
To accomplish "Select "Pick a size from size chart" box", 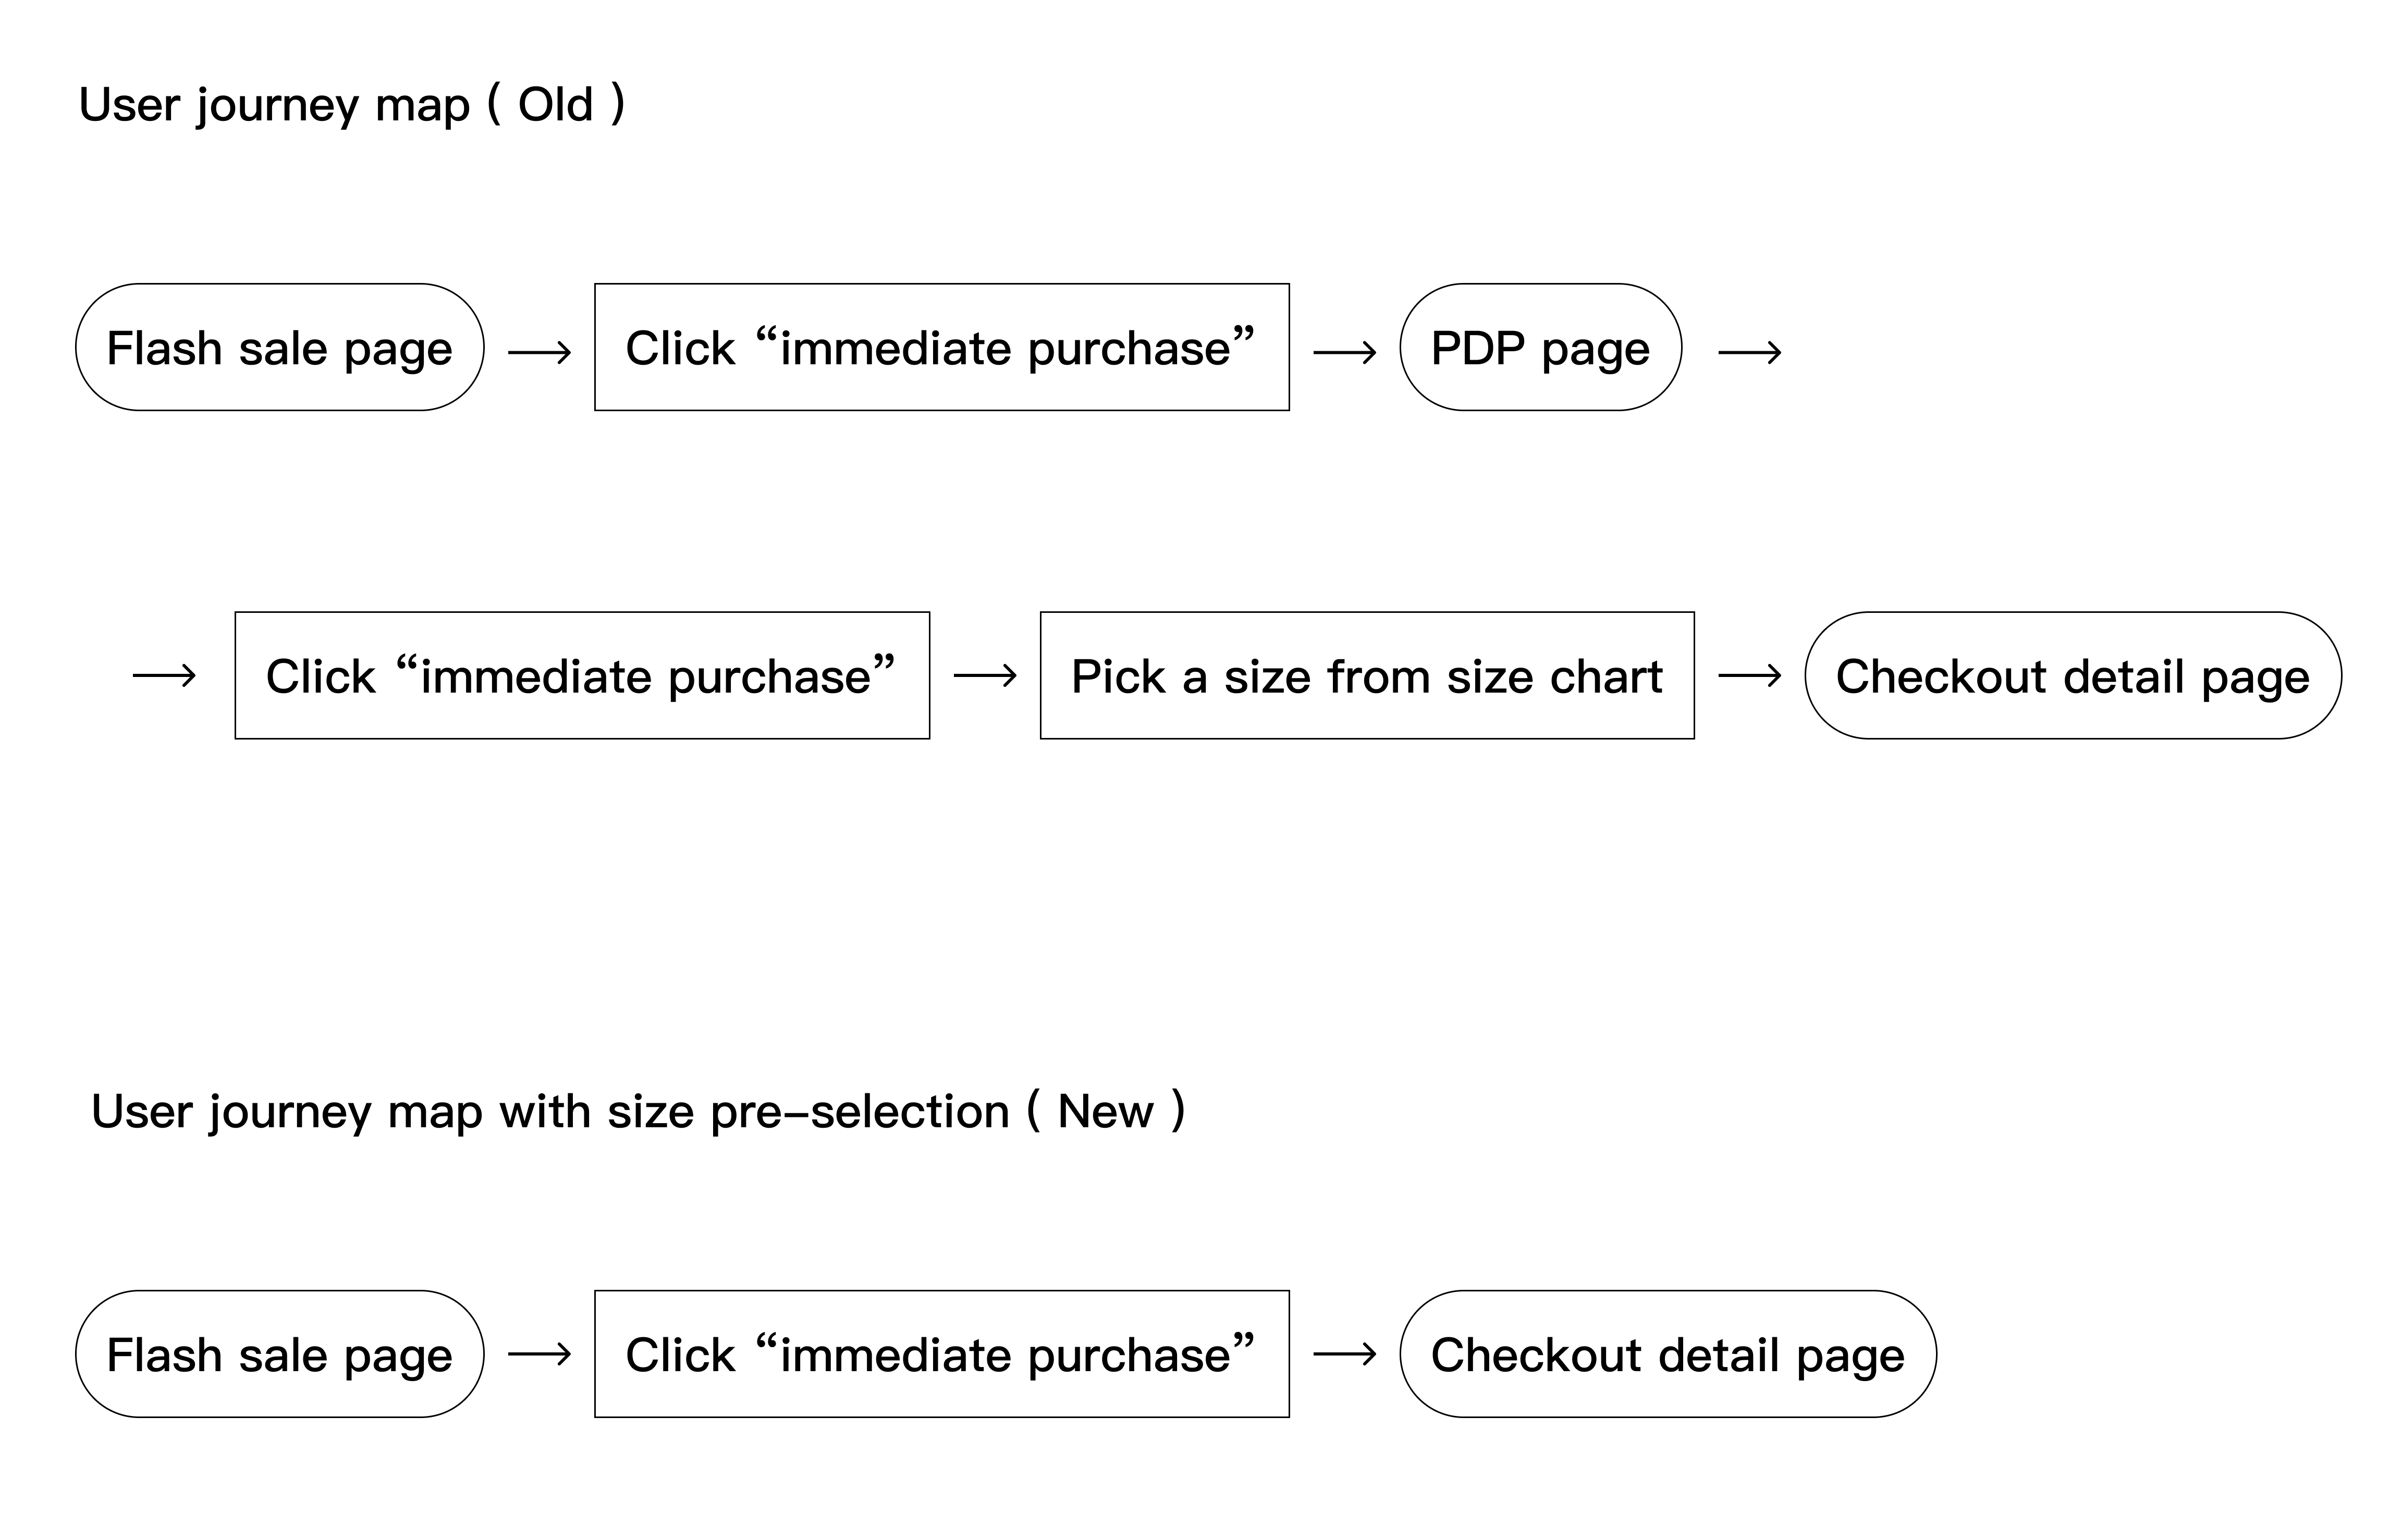I will point(1367,676).
